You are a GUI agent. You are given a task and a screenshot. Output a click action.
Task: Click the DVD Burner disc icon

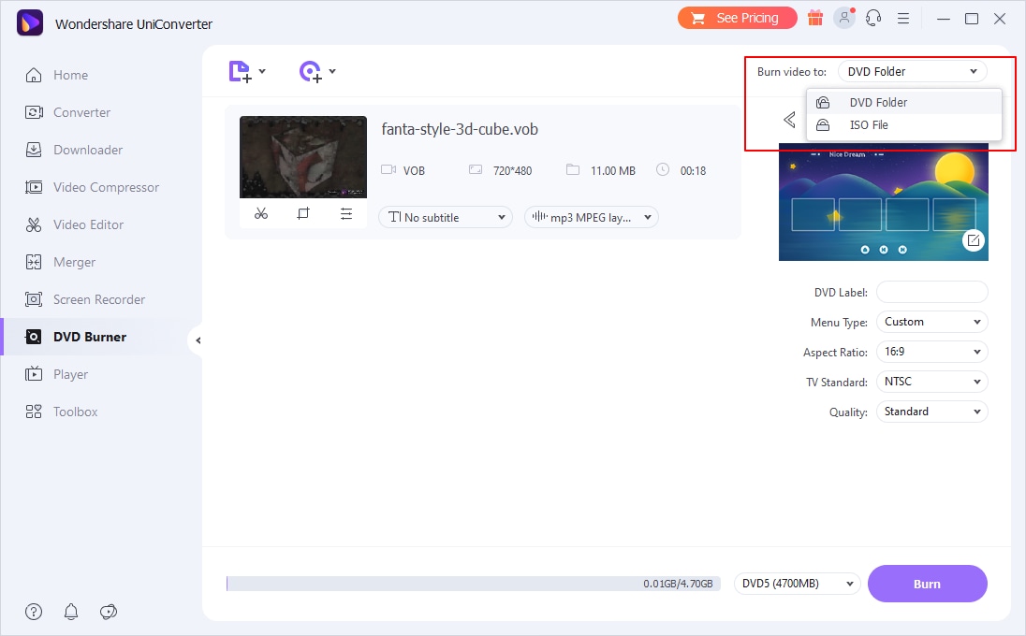[x=34, y=338]
